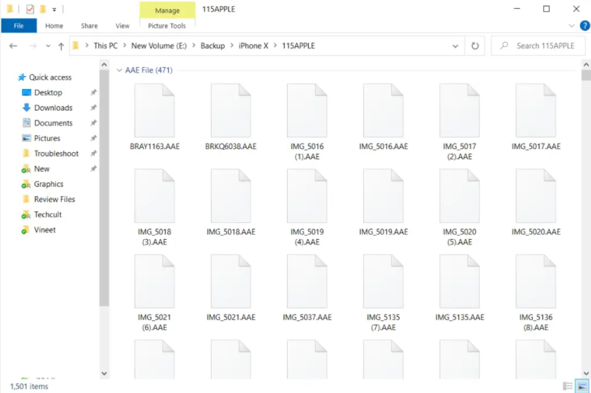Refresh the 115APPLE folder view
The height and width of the screenshot is (393, 591).
click(475, 46)
